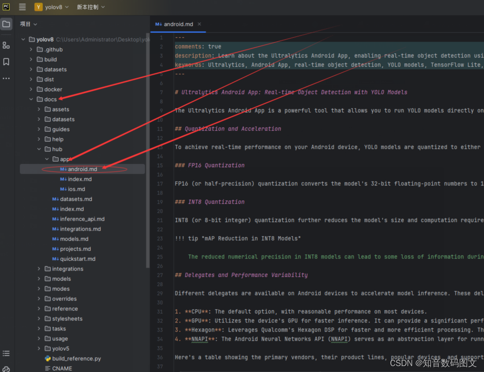484x372 pixels.
Task: Collapse the app folder
Action: coord(47,159)
